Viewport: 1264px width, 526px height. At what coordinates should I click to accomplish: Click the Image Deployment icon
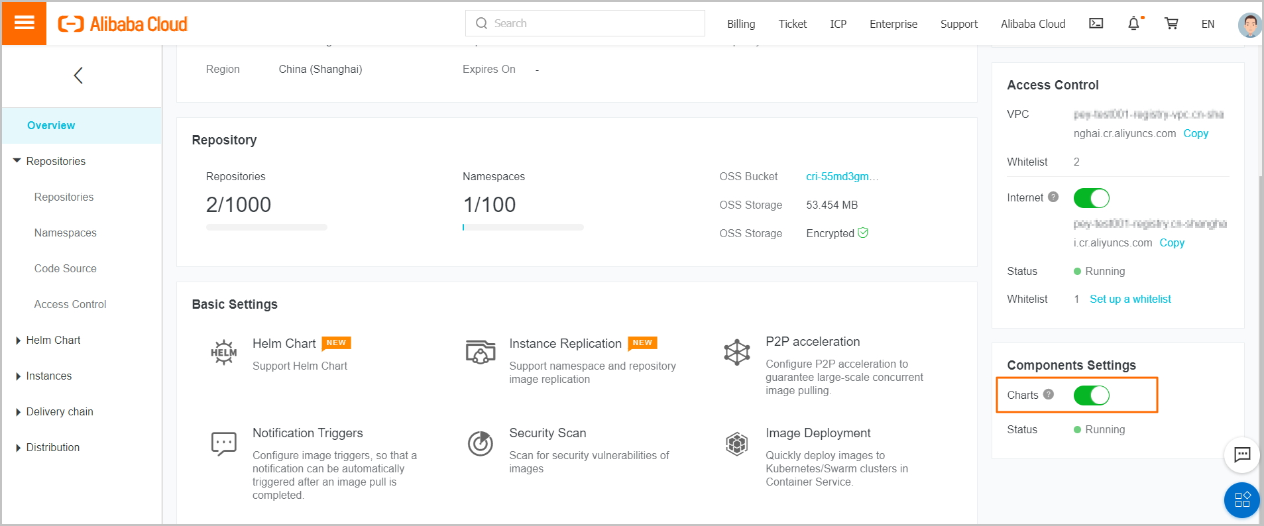coord(737,444)
